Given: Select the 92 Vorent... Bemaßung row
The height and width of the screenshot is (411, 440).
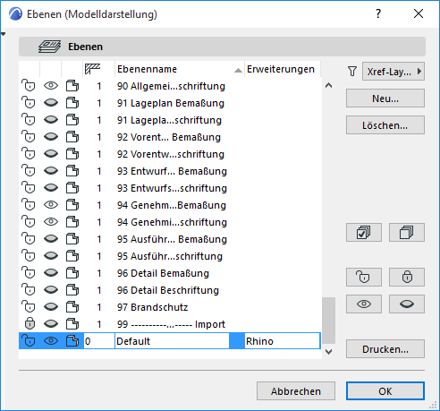Looking at the screenshot, I should tap(170, 137).
